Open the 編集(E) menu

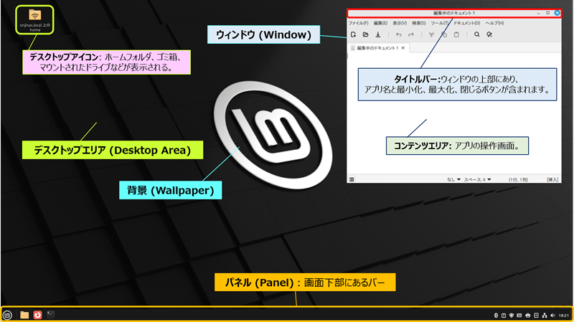380,23
